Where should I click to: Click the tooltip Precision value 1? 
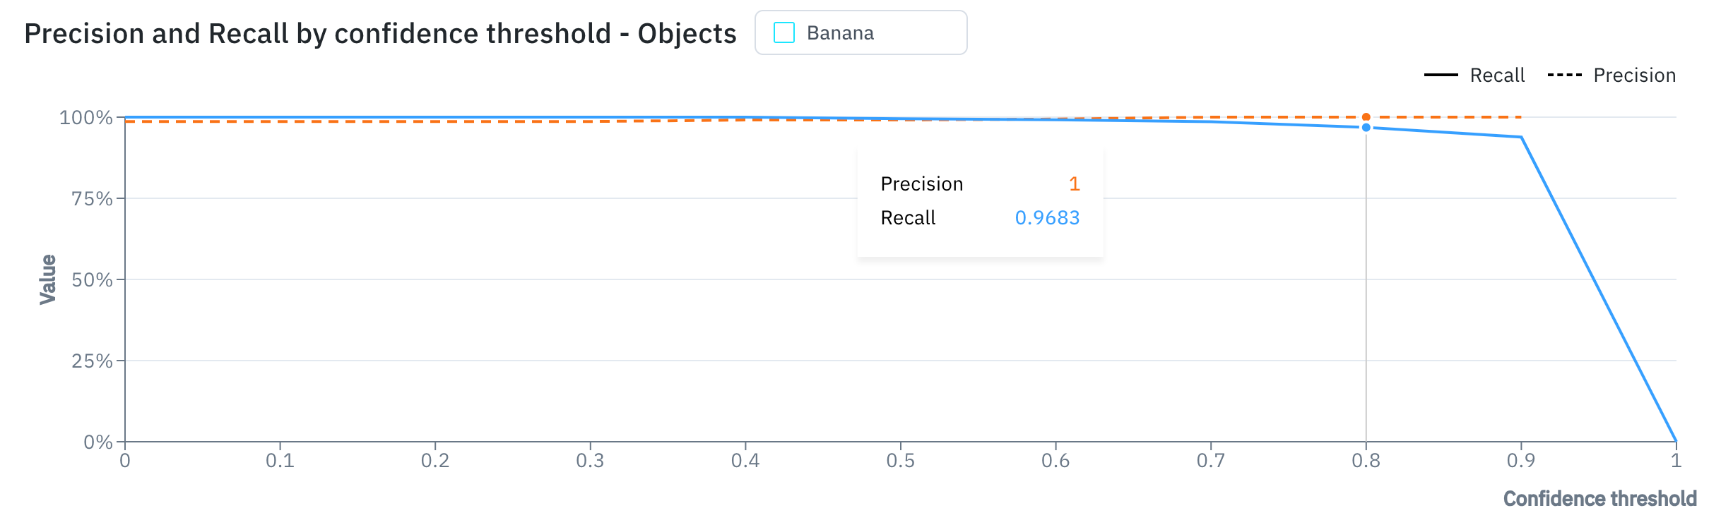pyautogui.click(x=1075, y=184)
